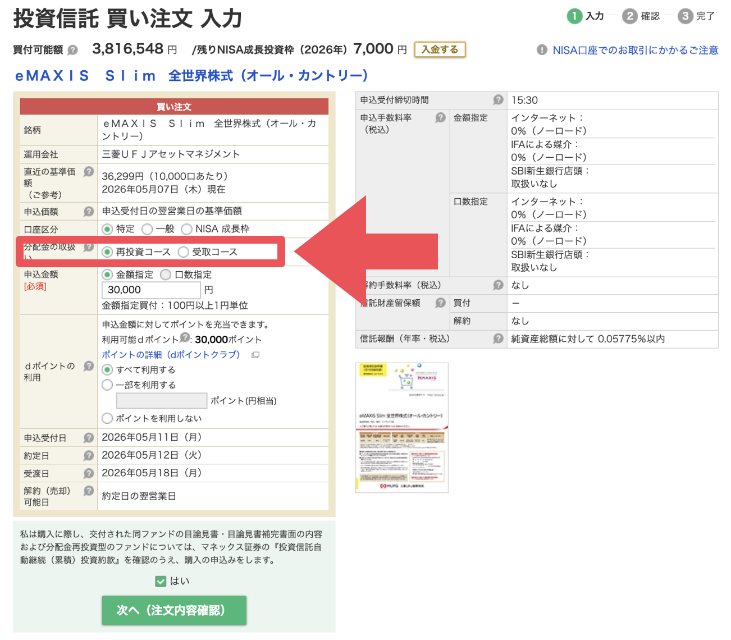Click step 2 確認 indicator

[641, 16]
